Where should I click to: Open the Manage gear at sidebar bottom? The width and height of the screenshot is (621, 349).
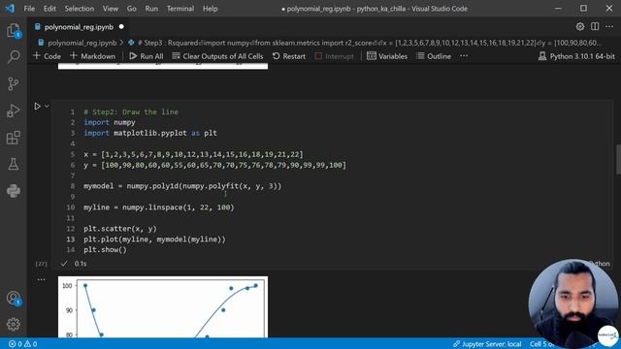[13, 325]
